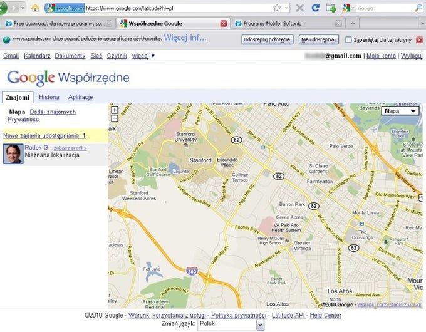Click the Google search box
Viewport: 426px width, 332px height.
click(385, 8)
